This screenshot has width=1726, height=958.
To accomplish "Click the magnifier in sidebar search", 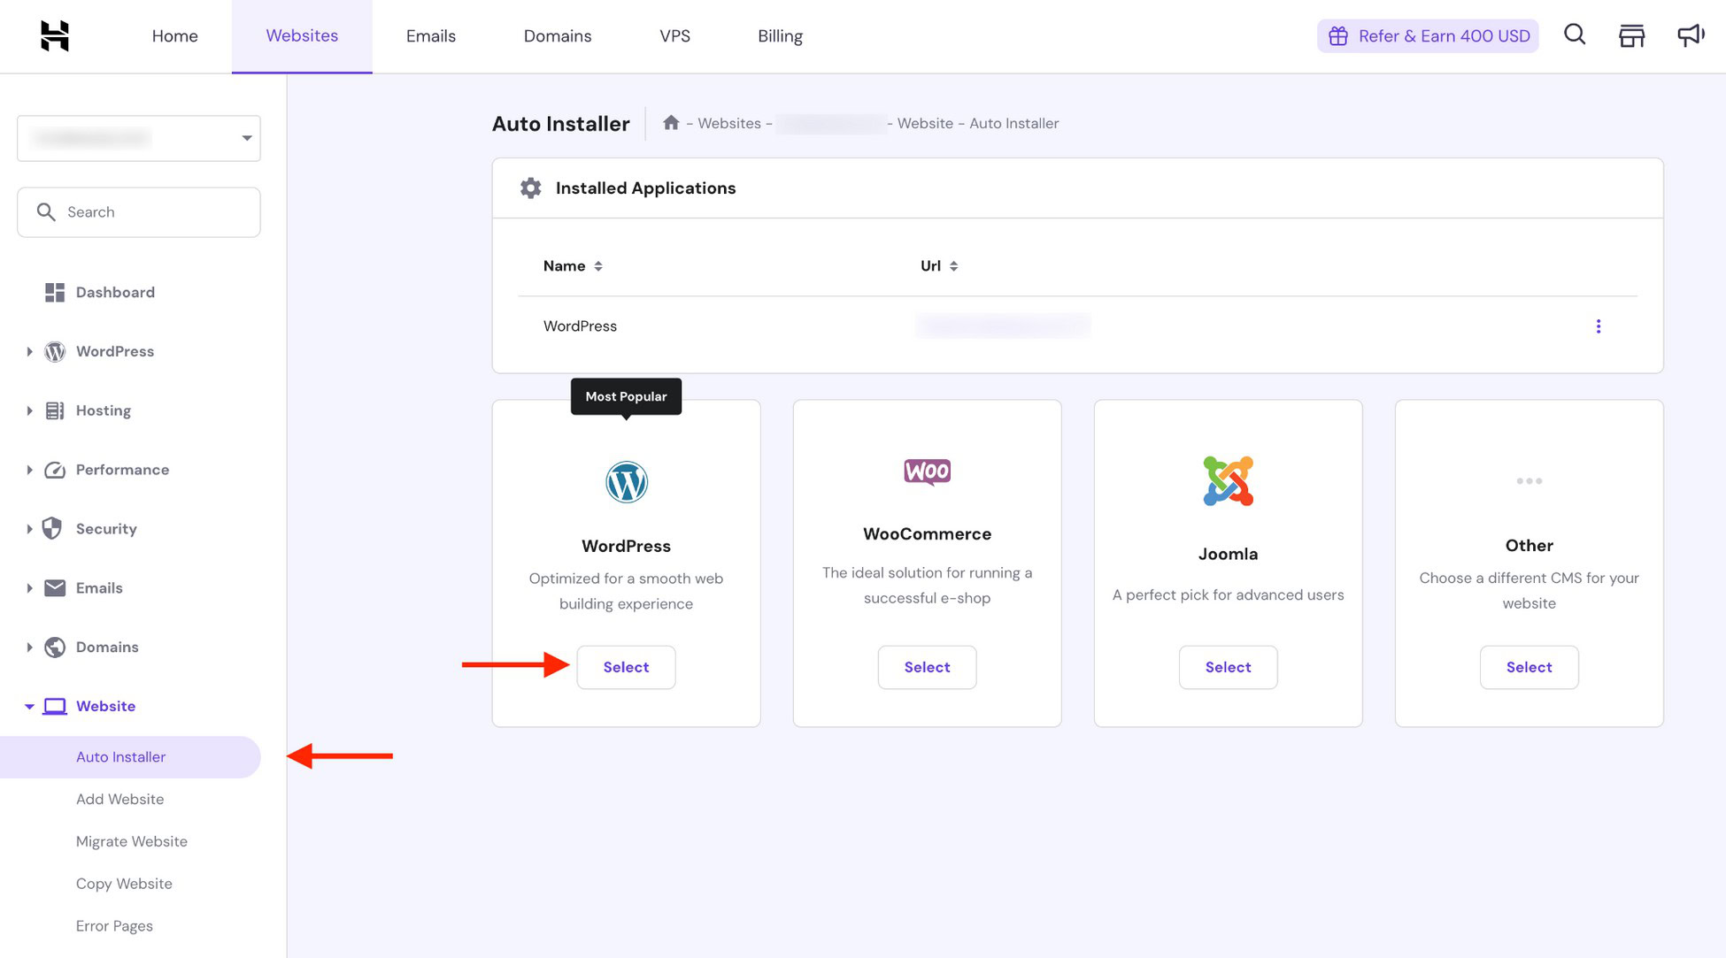I will (46, 211).
